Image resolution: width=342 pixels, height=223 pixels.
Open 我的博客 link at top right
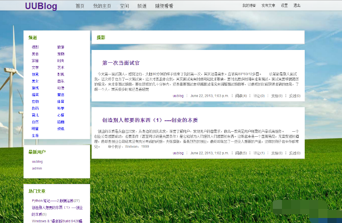point(248,5)
